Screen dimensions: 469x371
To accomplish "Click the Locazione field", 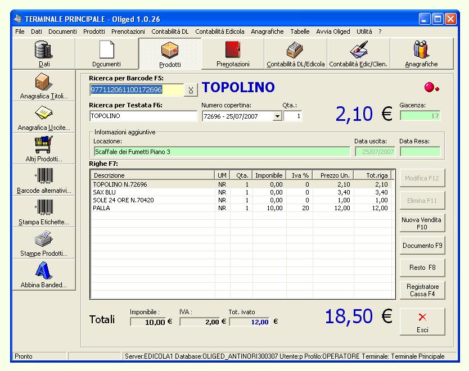I will [222, 152].
